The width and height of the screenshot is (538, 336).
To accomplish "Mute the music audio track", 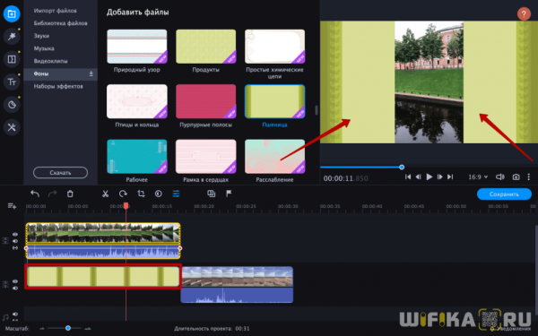I will 15,314.
